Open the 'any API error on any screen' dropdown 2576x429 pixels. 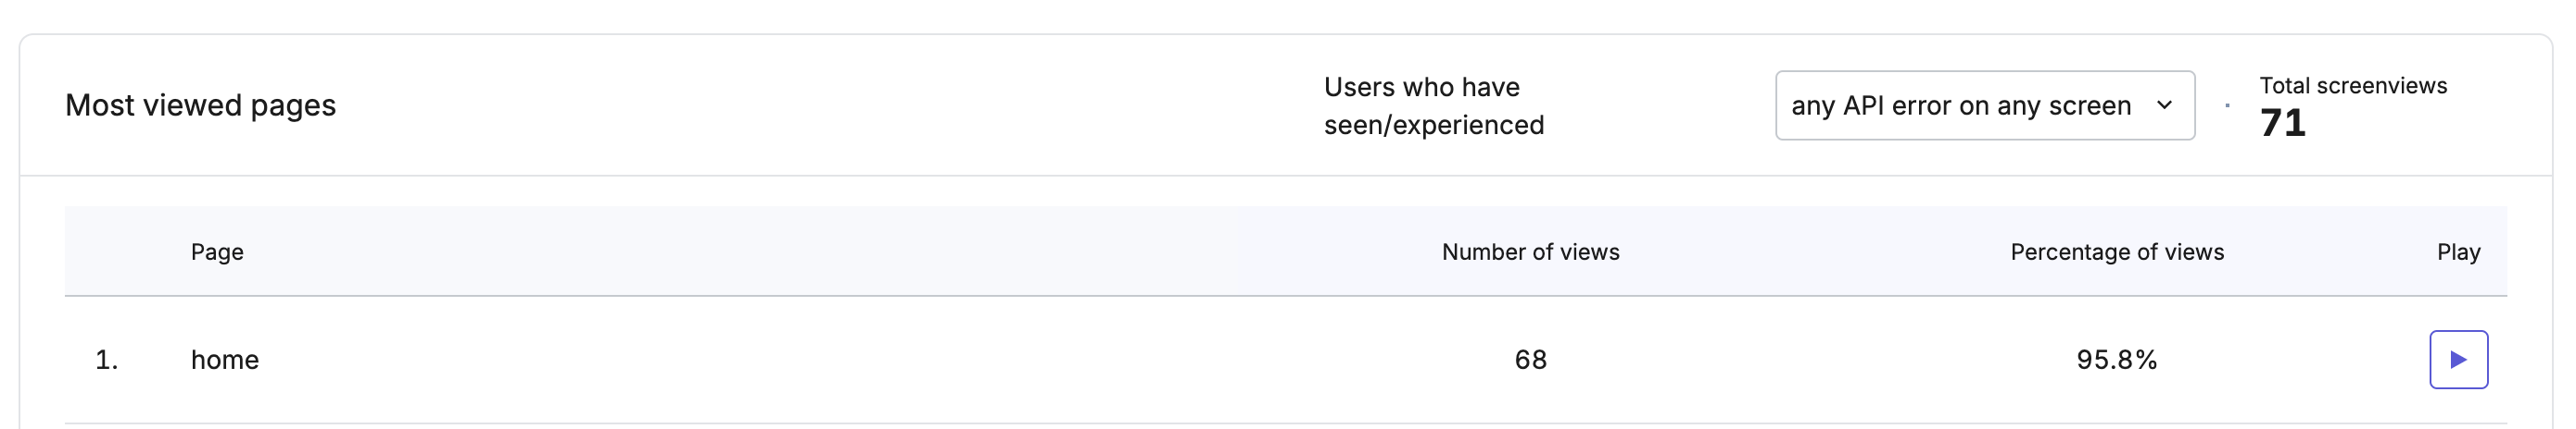tap(1984, 104)
